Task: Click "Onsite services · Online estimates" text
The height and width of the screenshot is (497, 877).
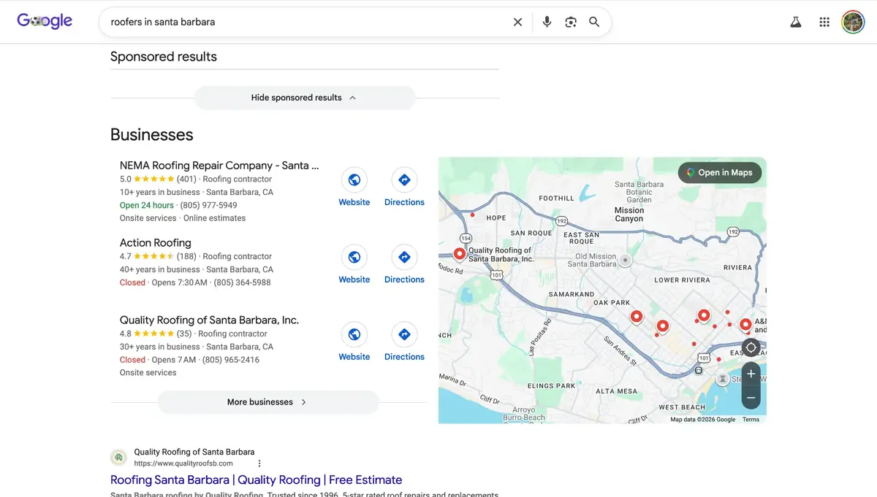Action: [183, 218]
